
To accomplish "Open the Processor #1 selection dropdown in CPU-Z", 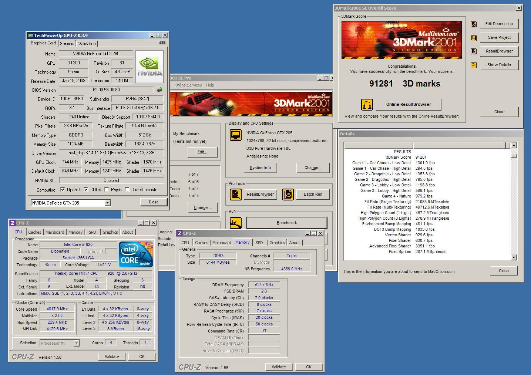I will [x=76, y=343].
